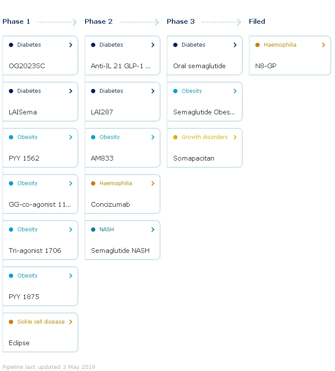The image size is (335, 371).
Task: Click the orange dot on Sickle cell disease
Action: point(11,322)
